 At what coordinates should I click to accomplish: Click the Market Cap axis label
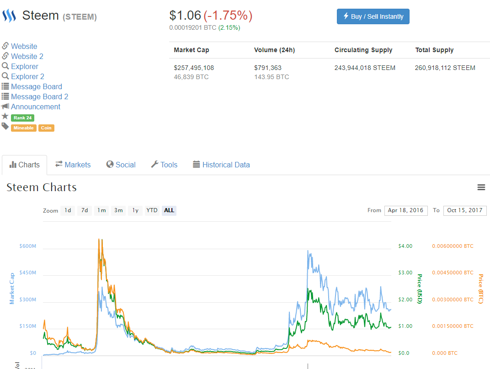(12, 289)
